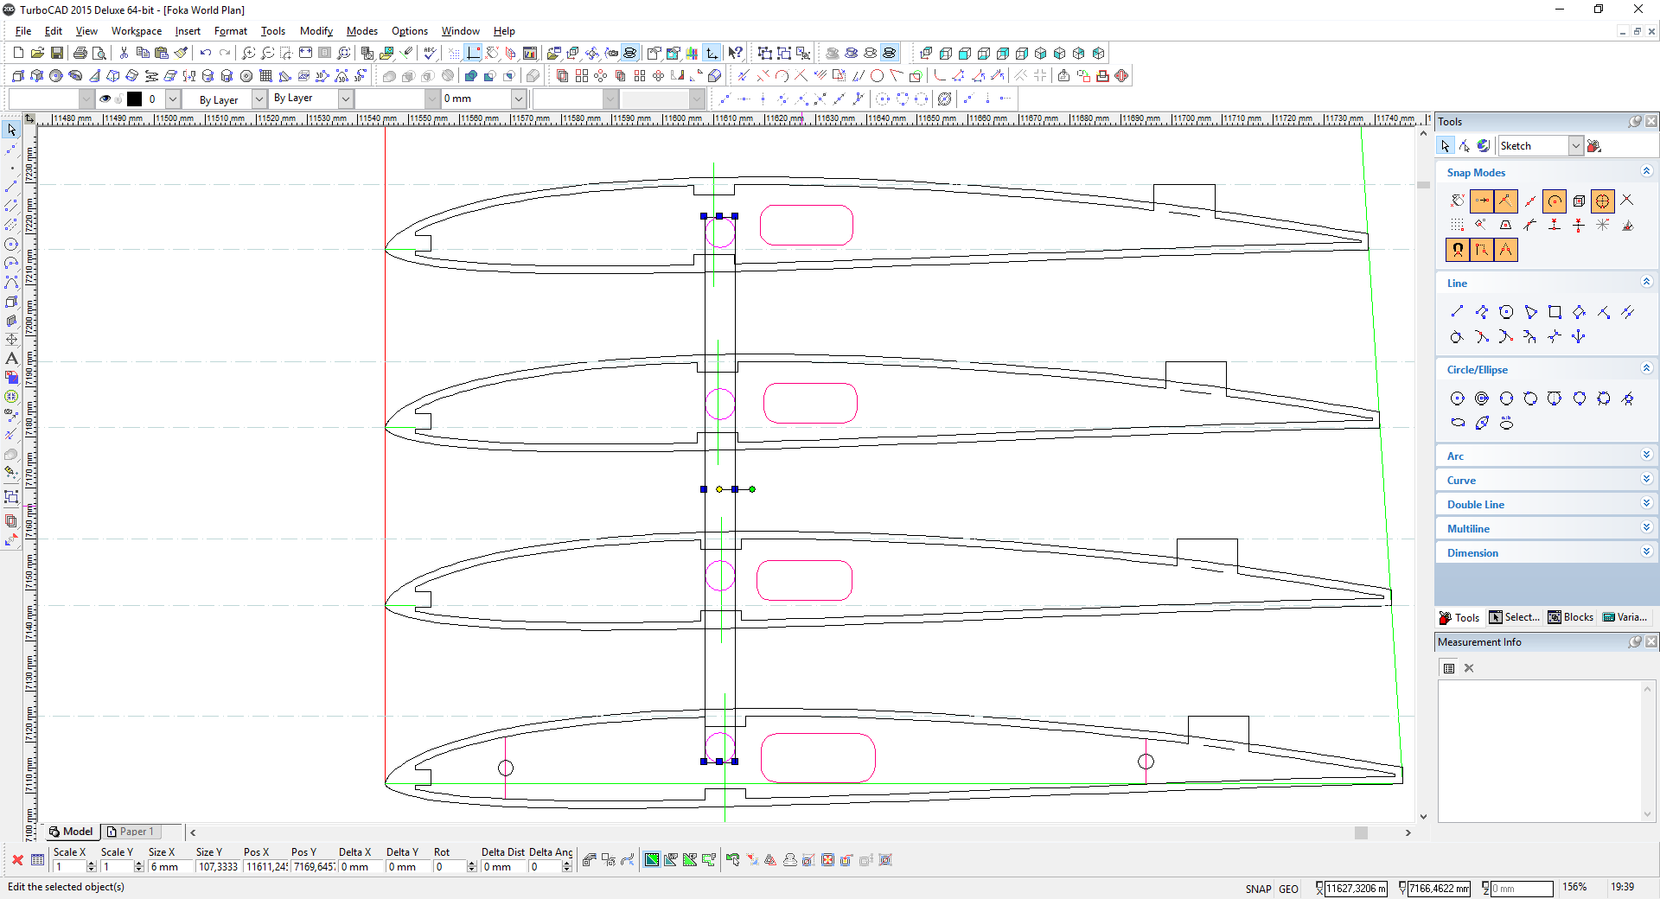Click the spell check ABC icon
This screenshot has height=899, width=1660.
430,53
